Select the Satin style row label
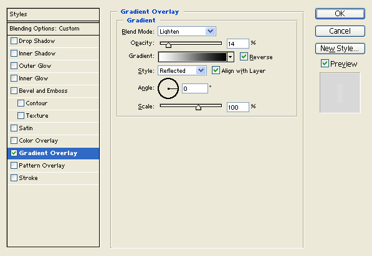The height and width of the screenshot is (256, 372). point(26,128)
